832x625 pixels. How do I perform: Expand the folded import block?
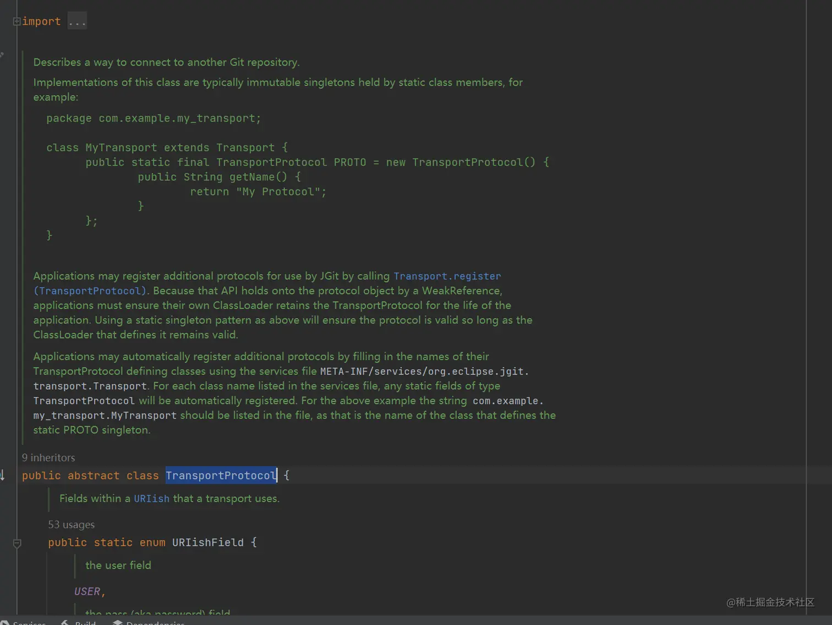pyautogui.click(x=17, y=21)
